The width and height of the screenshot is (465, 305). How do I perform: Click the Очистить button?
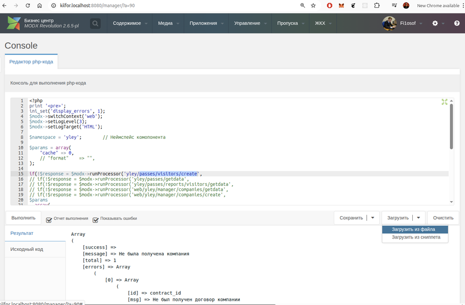tap(443, 218)
